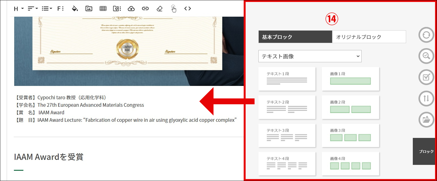
Task: Click the cloud upload icon
Action: [131, 9]
